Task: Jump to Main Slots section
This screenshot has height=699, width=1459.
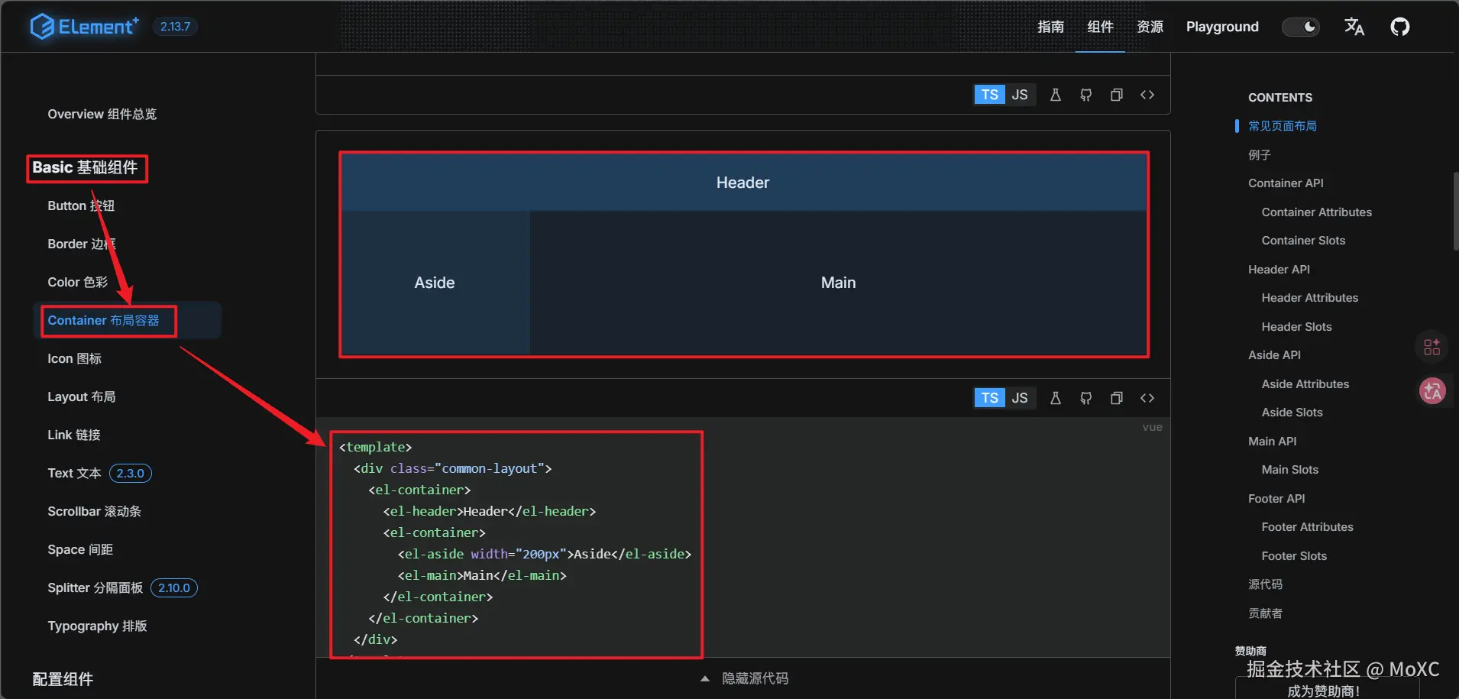Action: click(x=1290, y=470)
